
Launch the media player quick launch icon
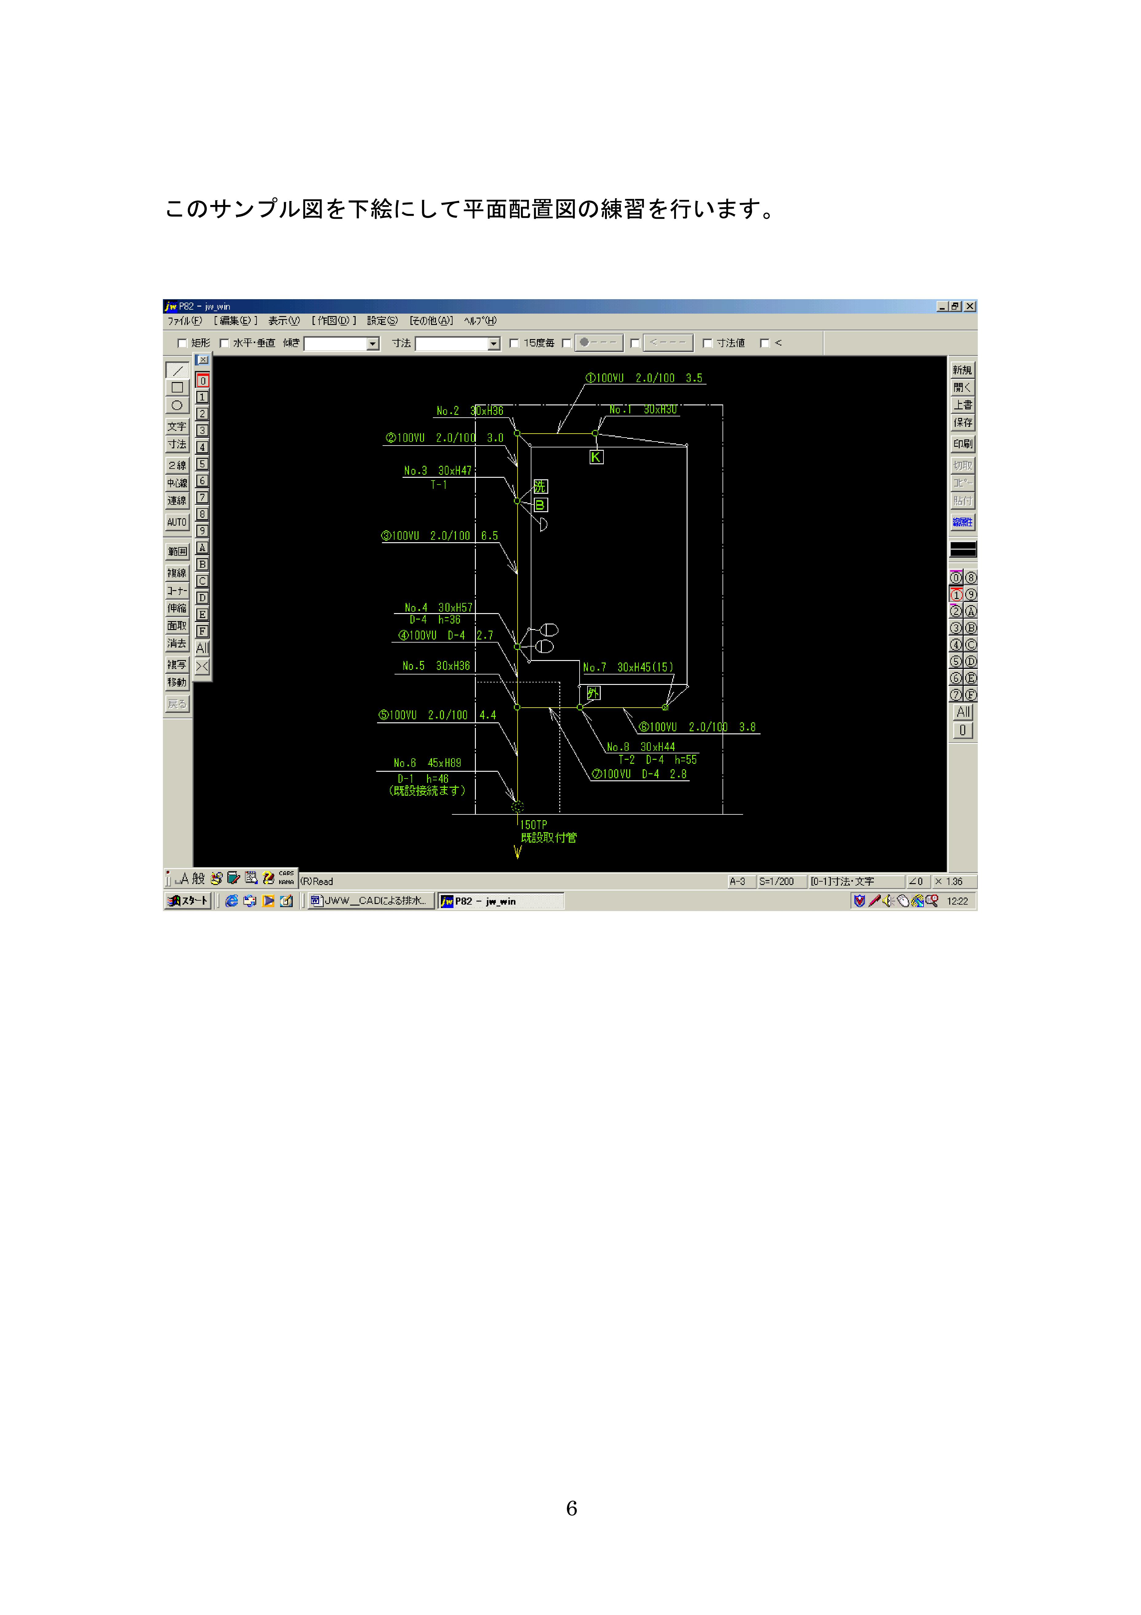pyautogui.click(x=268, y=900)
